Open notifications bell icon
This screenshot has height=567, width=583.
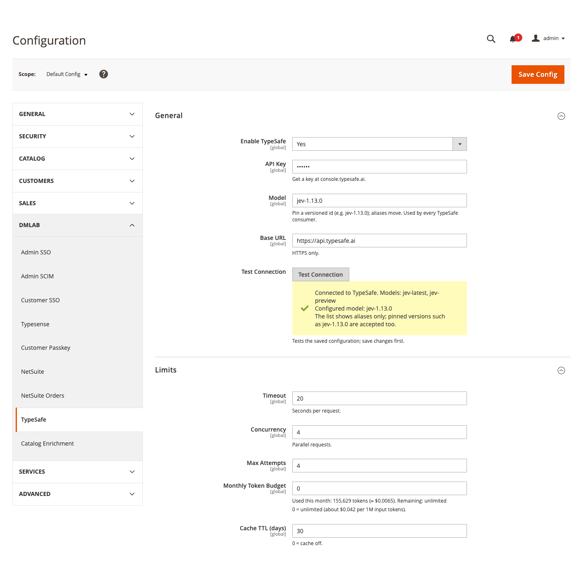pos(515,38)
